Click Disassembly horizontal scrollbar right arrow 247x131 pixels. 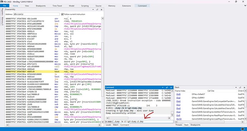(x=100, y=125)
